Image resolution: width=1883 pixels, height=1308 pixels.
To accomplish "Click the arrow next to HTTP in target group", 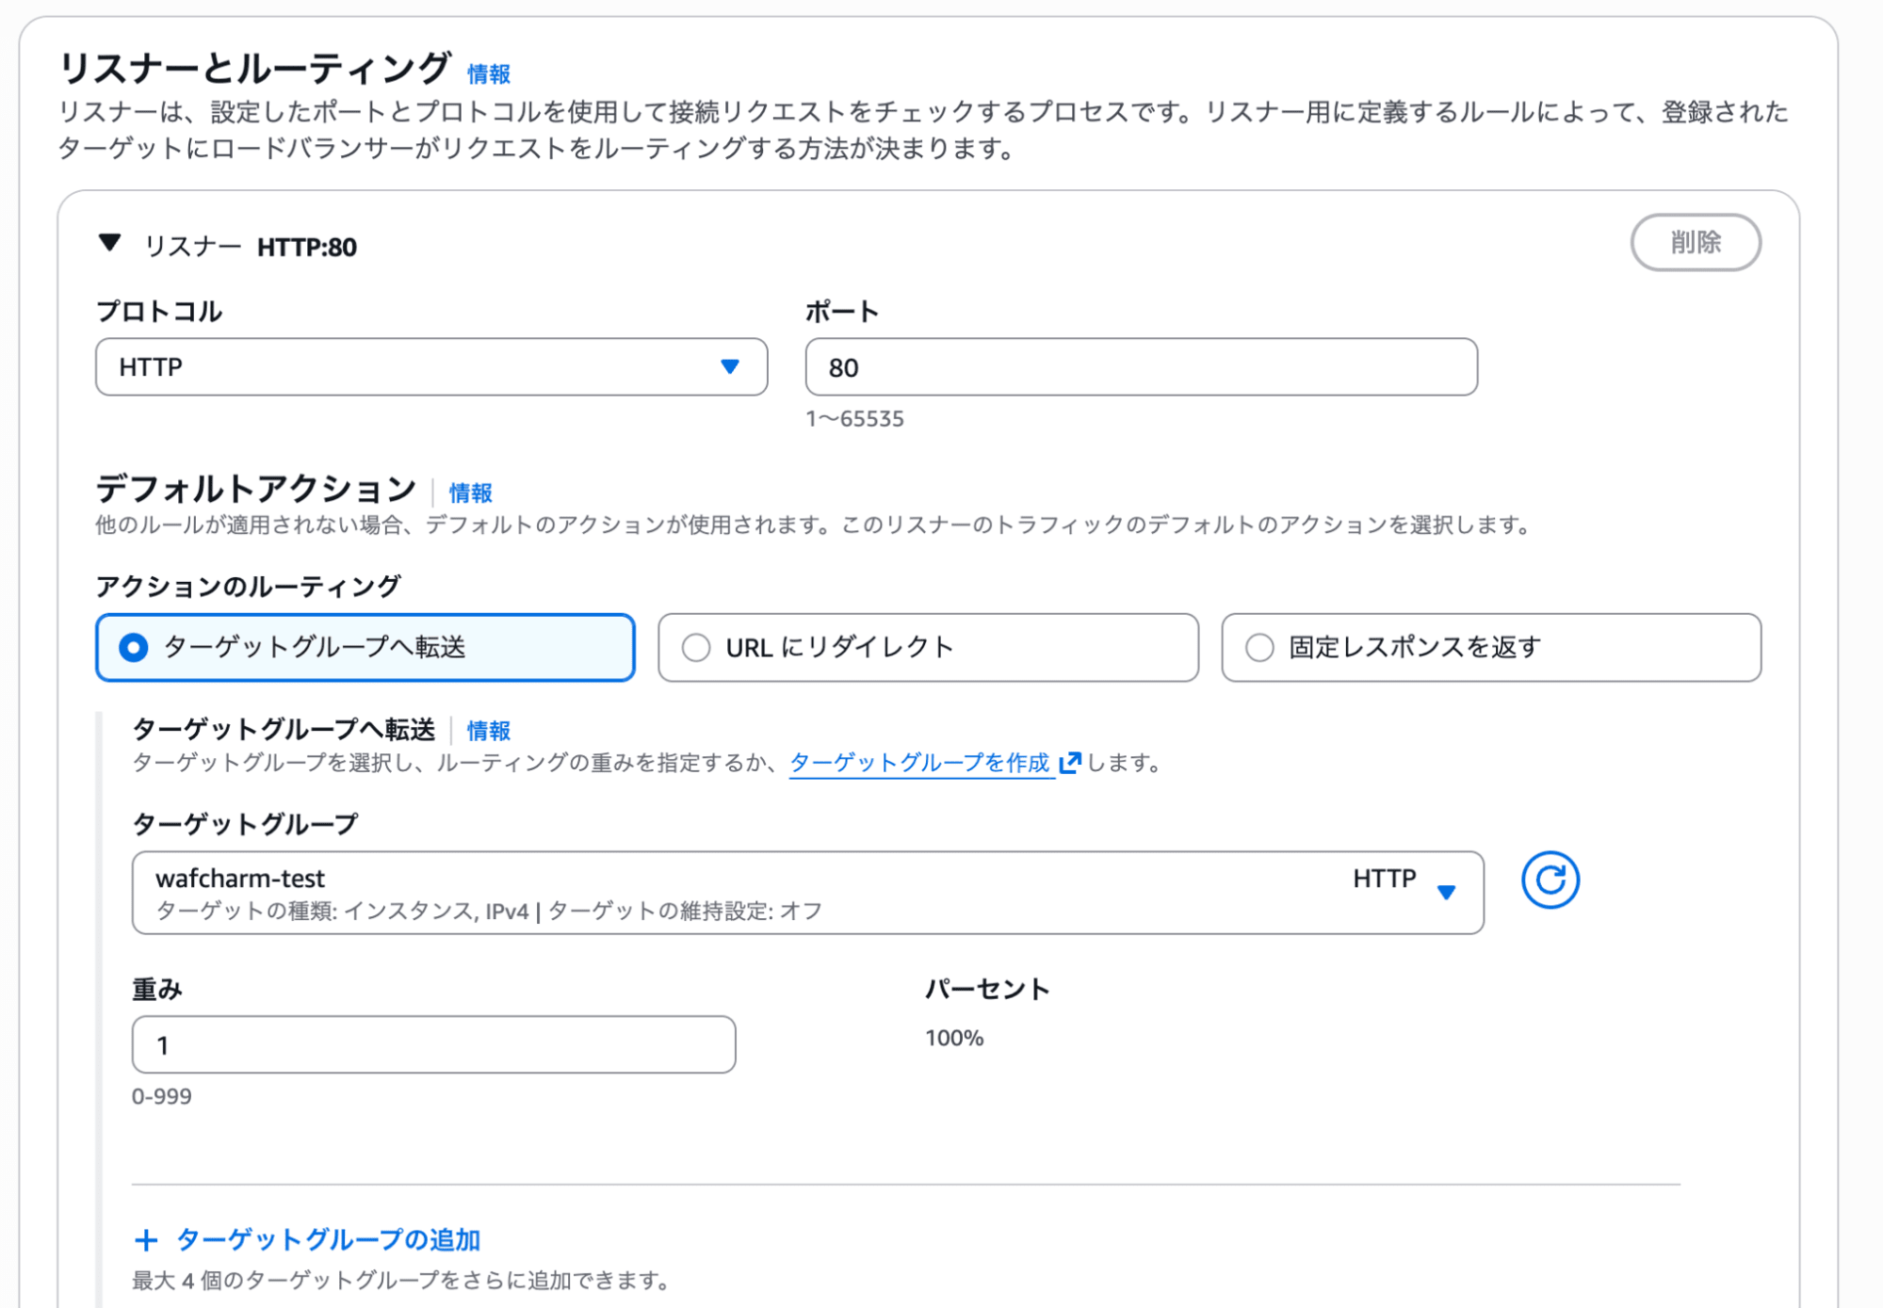I will coord(1446,892).
